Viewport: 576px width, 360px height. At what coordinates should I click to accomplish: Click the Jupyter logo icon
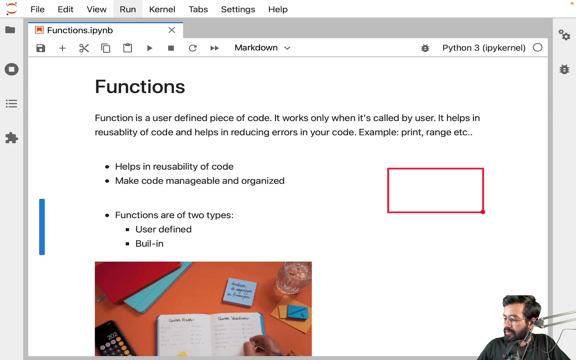point(11,9)
